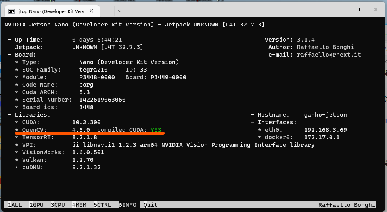Viewport: 387px width, 212px height.
Task: Switch to the 5CTRL page
Action: (x=102, y=205)
